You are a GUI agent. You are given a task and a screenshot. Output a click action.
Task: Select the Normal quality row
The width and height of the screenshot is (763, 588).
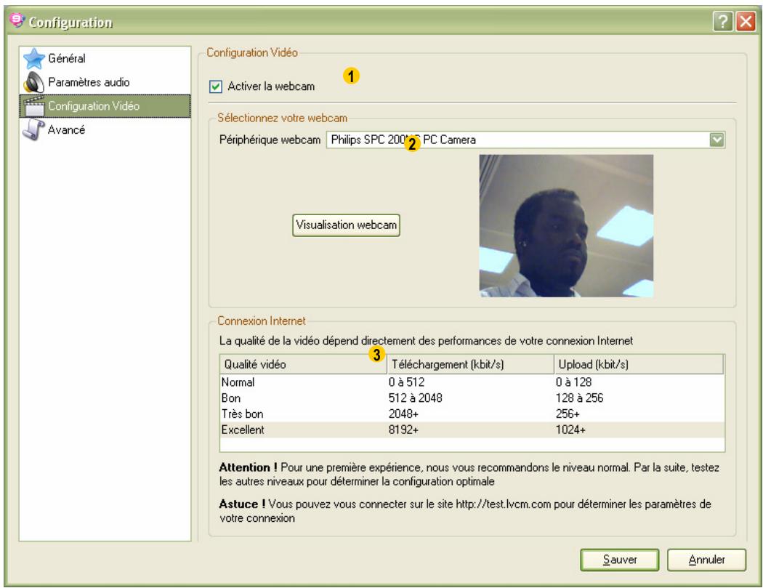(472, 382)
